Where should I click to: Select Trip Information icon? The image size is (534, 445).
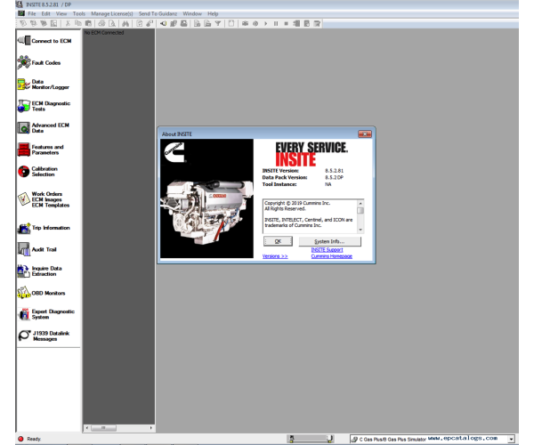[x=24, y=228]
